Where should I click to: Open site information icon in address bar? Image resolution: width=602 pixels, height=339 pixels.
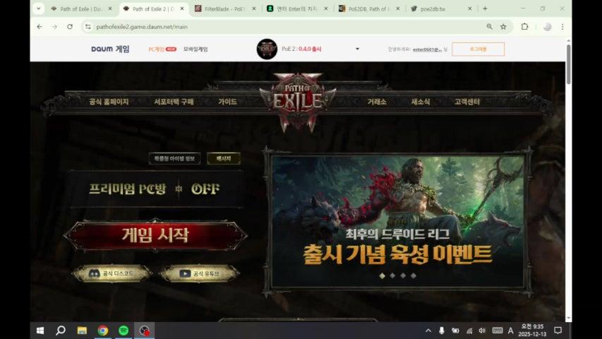pyautogui.click(x=88, y=27)
